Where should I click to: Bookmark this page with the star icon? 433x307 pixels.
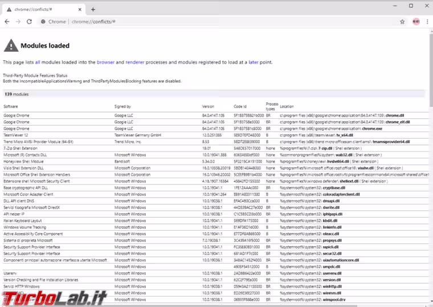(402, 22)
